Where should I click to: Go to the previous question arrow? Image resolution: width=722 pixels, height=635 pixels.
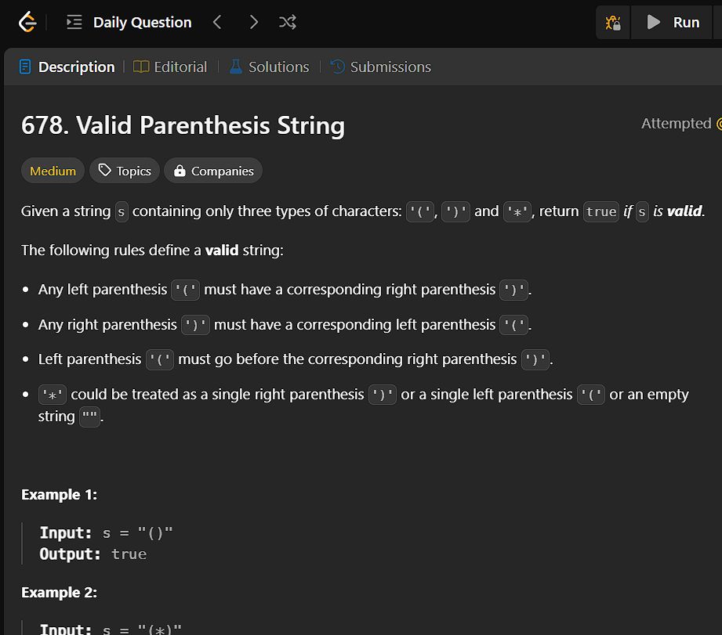(x=217, y=23)
